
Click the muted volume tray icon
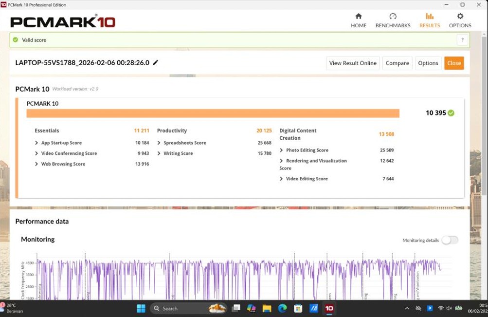pyautogui.click(x=450, y=309)
